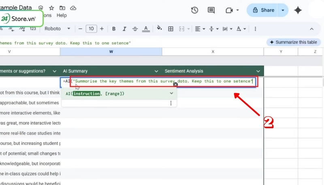Open formula help more options dots

171,103
